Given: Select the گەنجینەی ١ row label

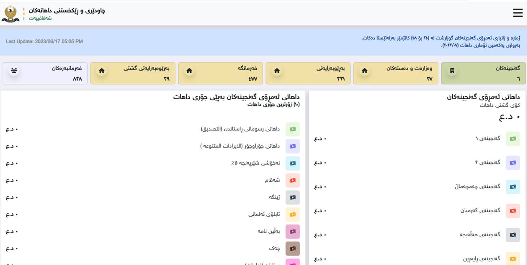Looking at the screenshot, I should pos(487,138).
